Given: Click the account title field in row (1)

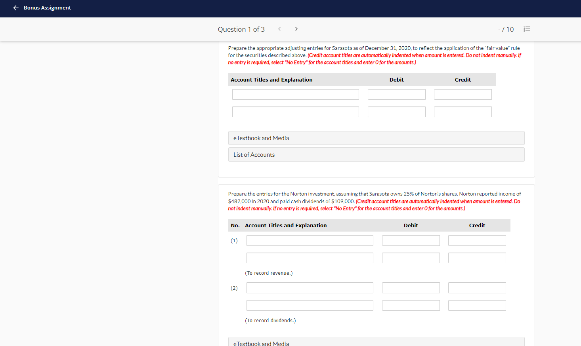Looking at the screenshot, I should [x=310, y=240].
